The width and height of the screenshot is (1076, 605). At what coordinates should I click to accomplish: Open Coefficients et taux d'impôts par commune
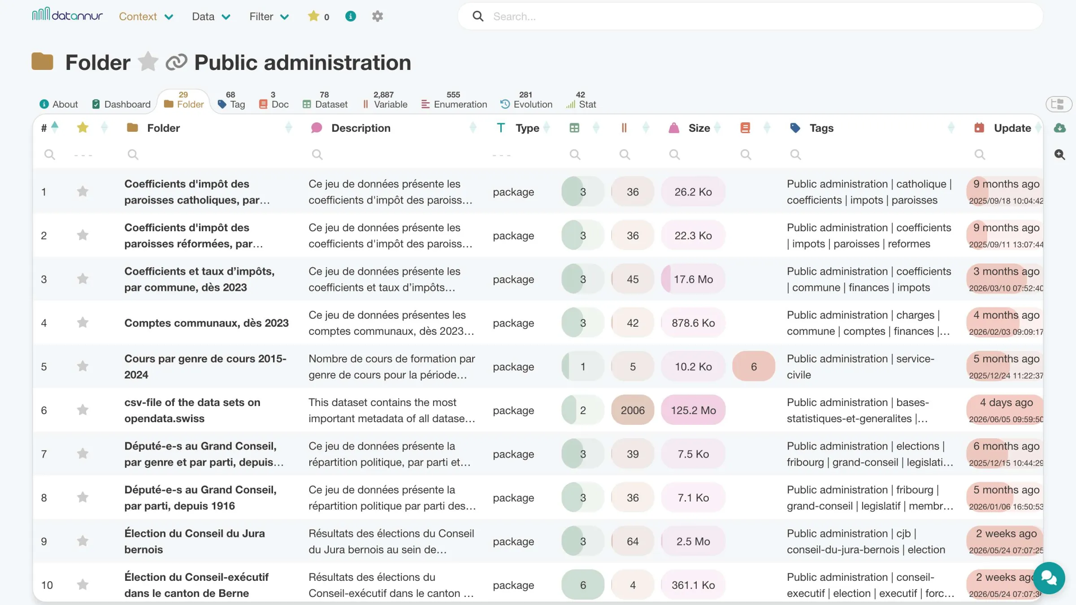[x=200, y=279]
